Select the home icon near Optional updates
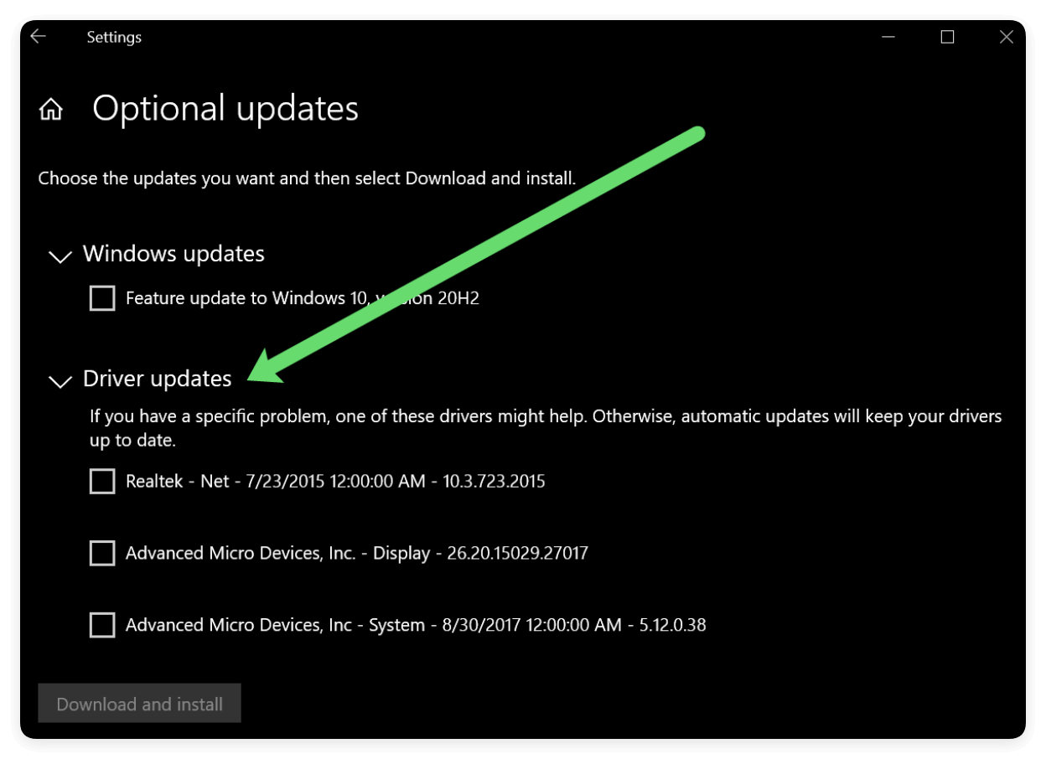1046x759 pixels. pos(50,108)
